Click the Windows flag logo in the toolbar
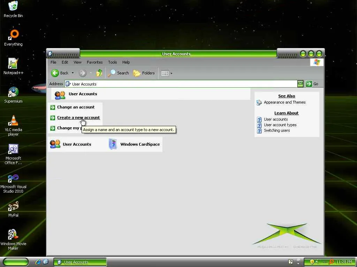This screenshot has width=357, height=267. point(317,62)
